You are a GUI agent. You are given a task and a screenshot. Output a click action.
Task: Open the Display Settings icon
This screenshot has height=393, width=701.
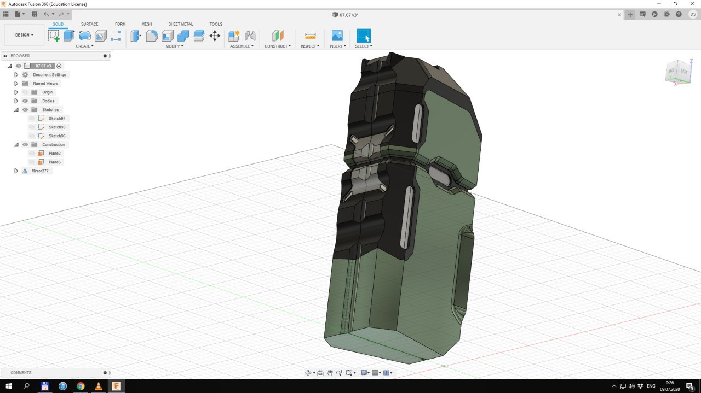[364, 373]
